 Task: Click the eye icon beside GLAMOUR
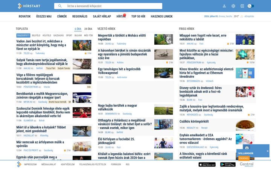[x=35, y=121]
